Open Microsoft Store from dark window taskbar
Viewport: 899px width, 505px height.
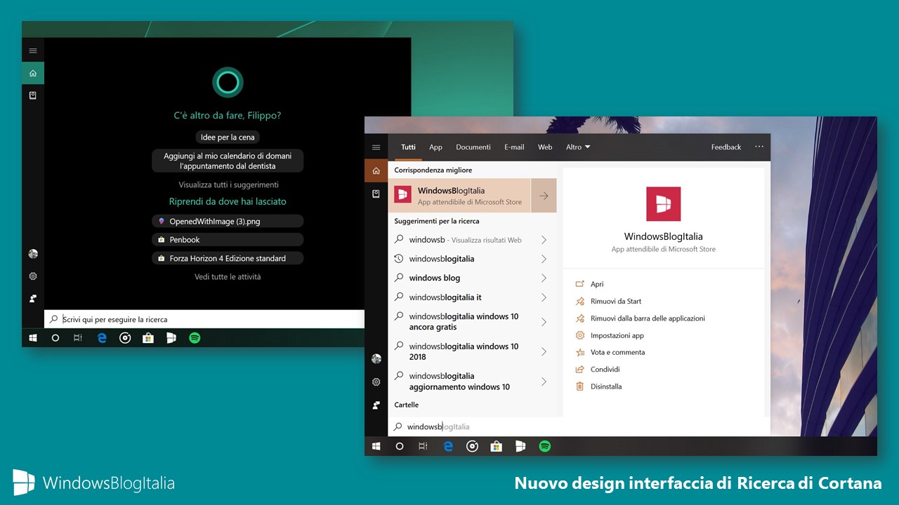(148, 338)
